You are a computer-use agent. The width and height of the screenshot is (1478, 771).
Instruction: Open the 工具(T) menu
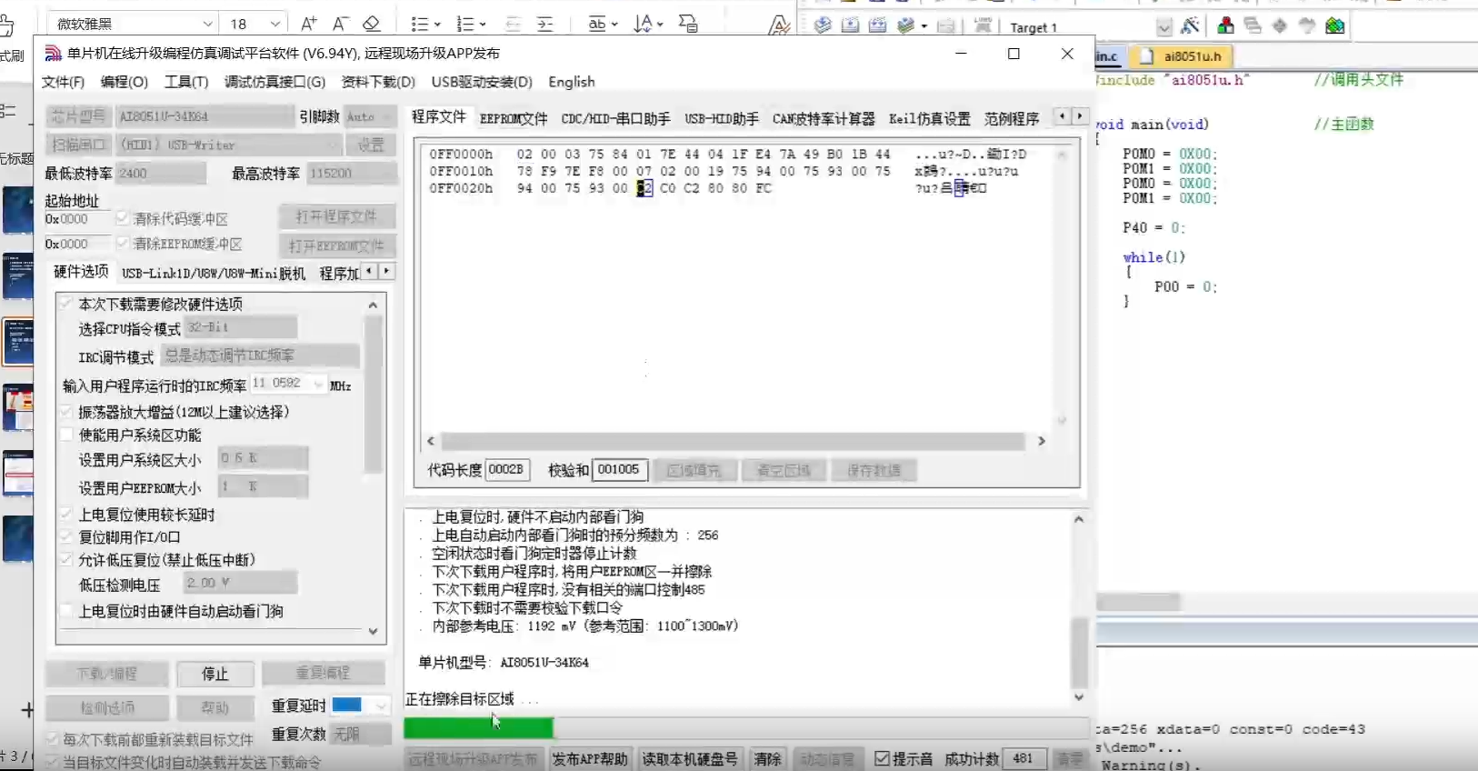click(x=186, y=82)
